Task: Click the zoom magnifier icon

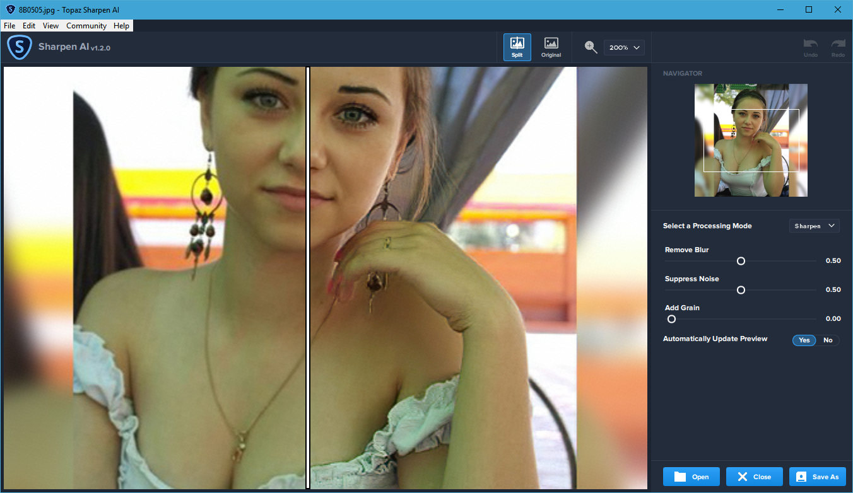Action: [591, 47]
